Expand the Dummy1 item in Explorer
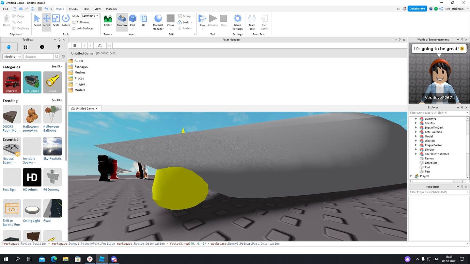This screenshot has width=470, height=264. click(x=416, y=118)
